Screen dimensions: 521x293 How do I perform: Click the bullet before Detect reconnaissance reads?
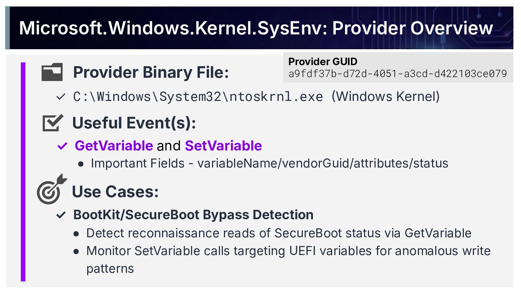coord(76,234)
